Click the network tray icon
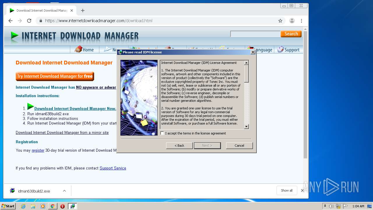This screenshot has width=373, height=210. point(338,206)
